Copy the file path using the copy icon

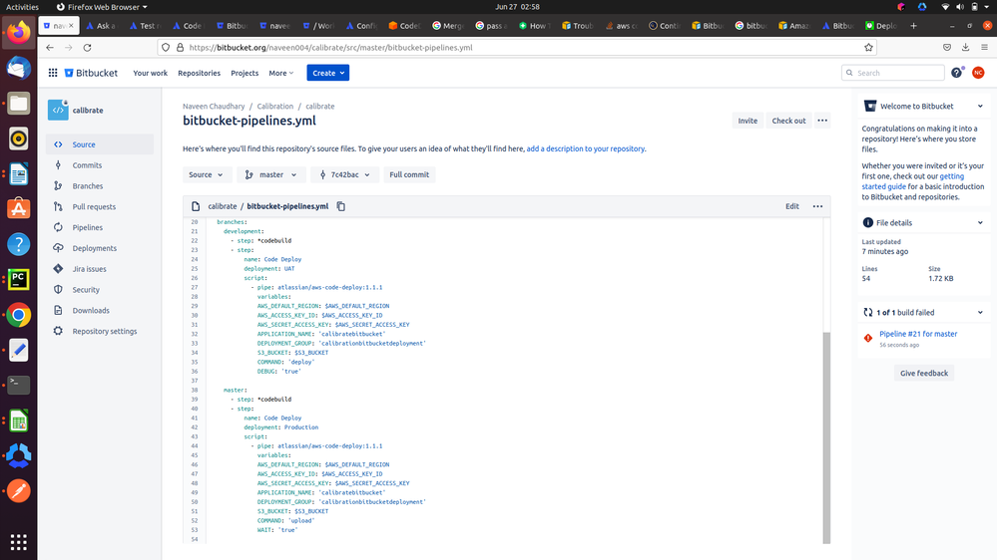[x=340, y=206]
